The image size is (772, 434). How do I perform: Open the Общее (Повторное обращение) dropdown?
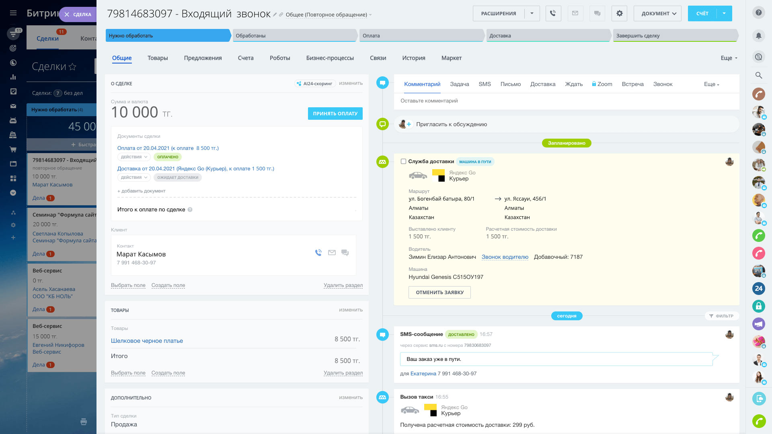click(x=326, y=14)
